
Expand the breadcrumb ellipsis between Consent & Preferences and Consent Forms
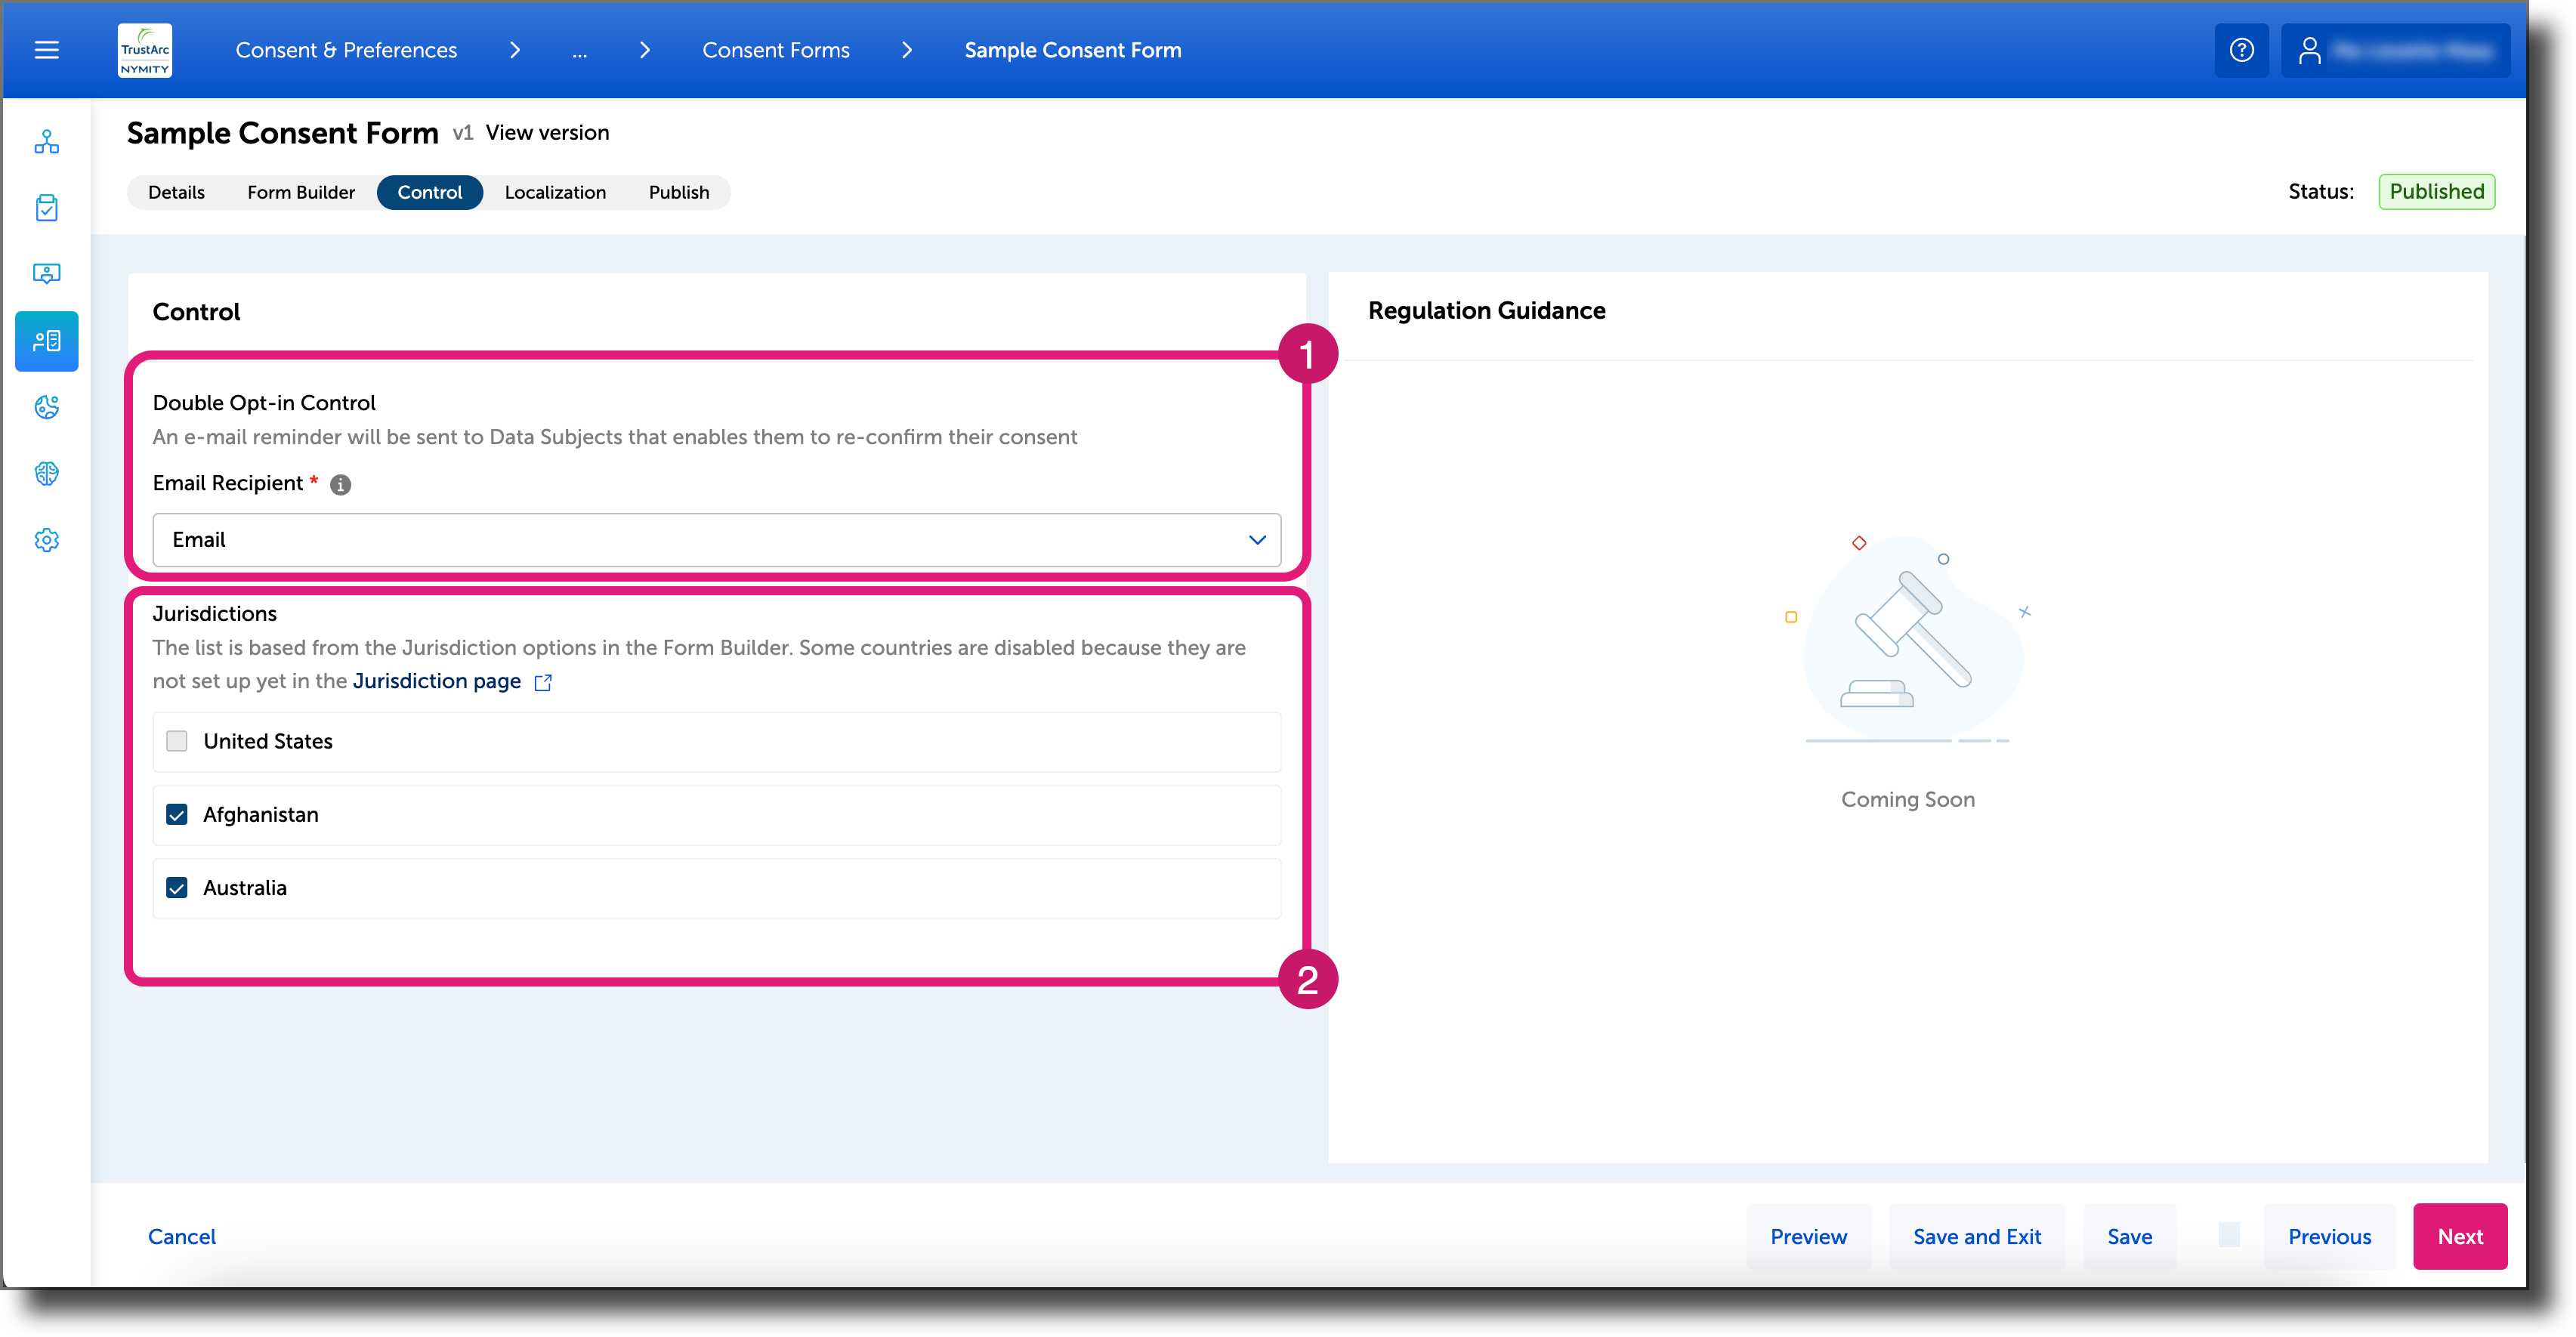pos(580,50)
